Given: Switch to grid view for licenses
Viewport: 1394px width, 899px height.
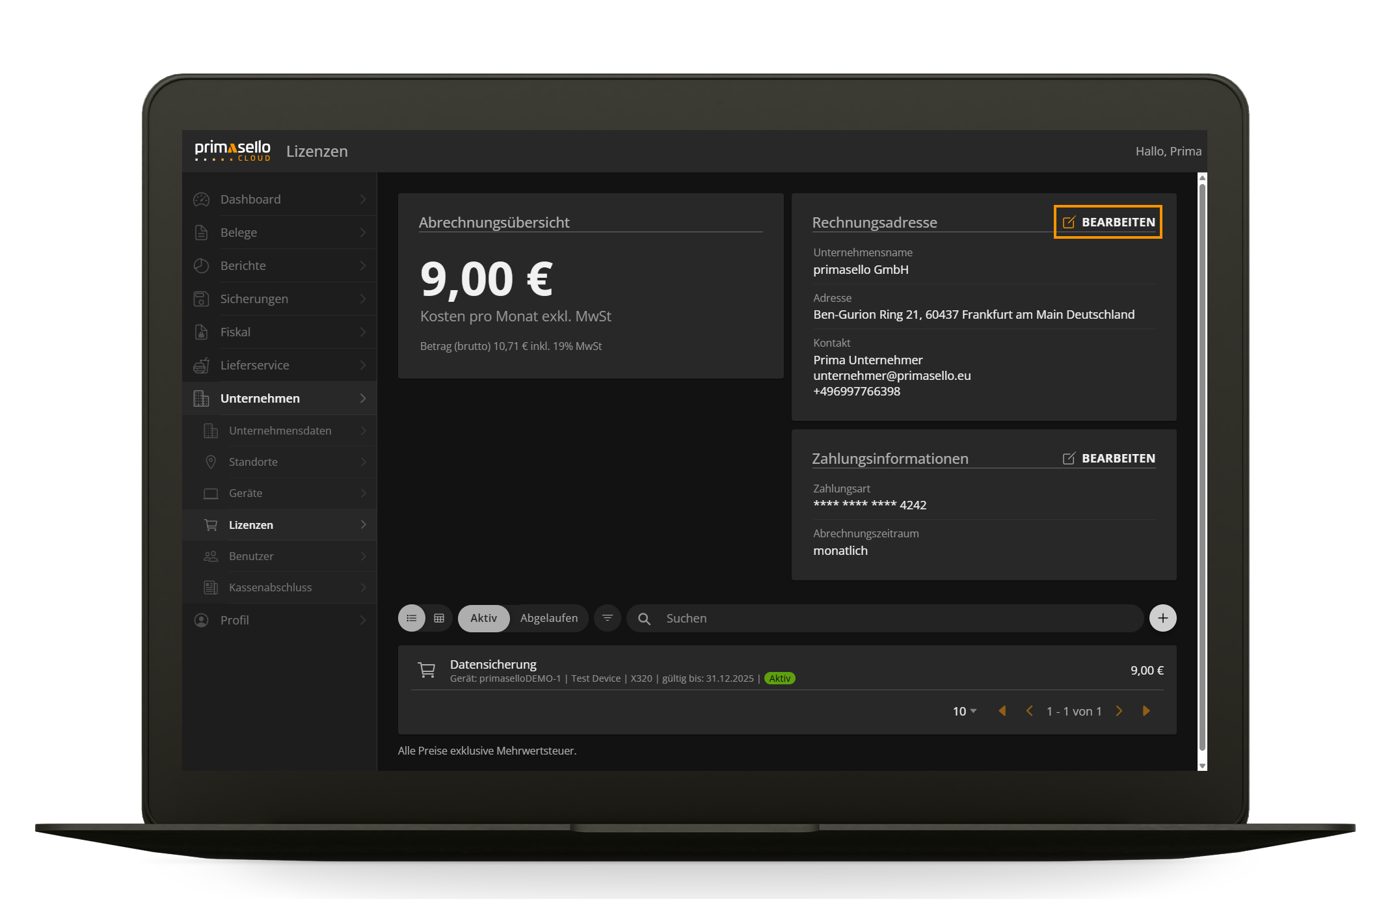Looking at the screenshot, I should coord(439,618).
